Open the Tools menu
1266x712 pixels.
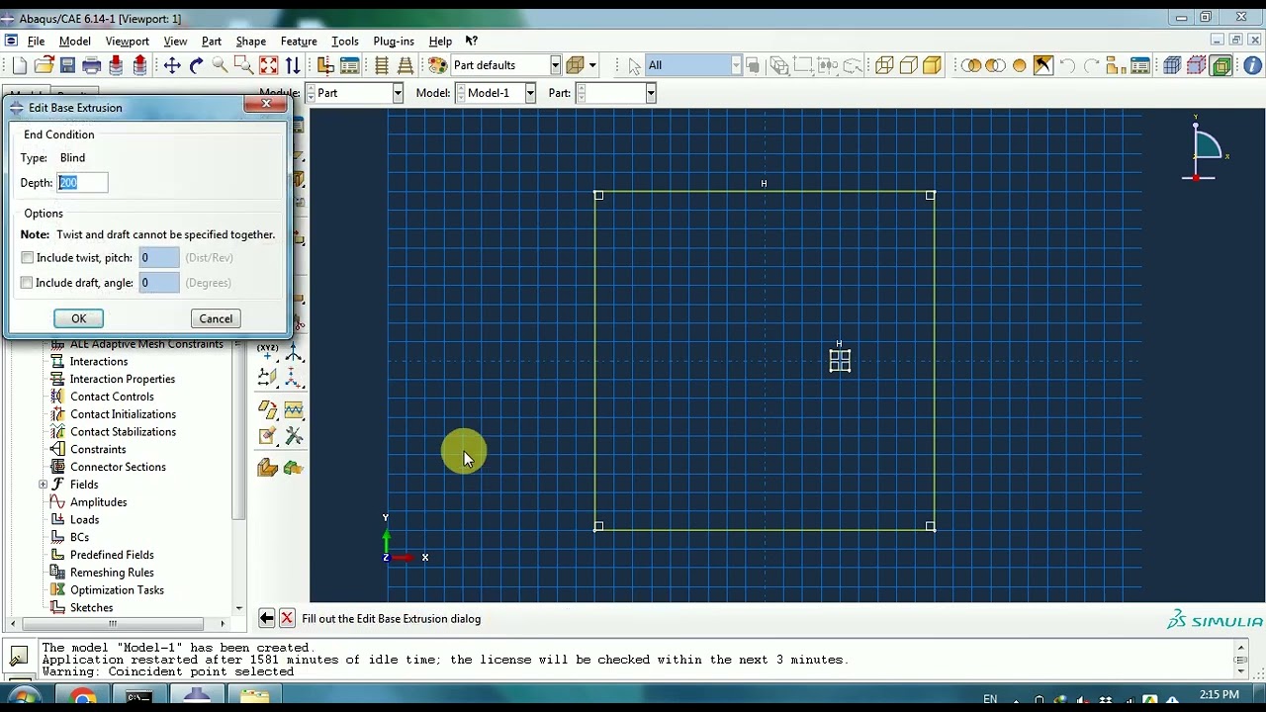(x=345, y=42)
